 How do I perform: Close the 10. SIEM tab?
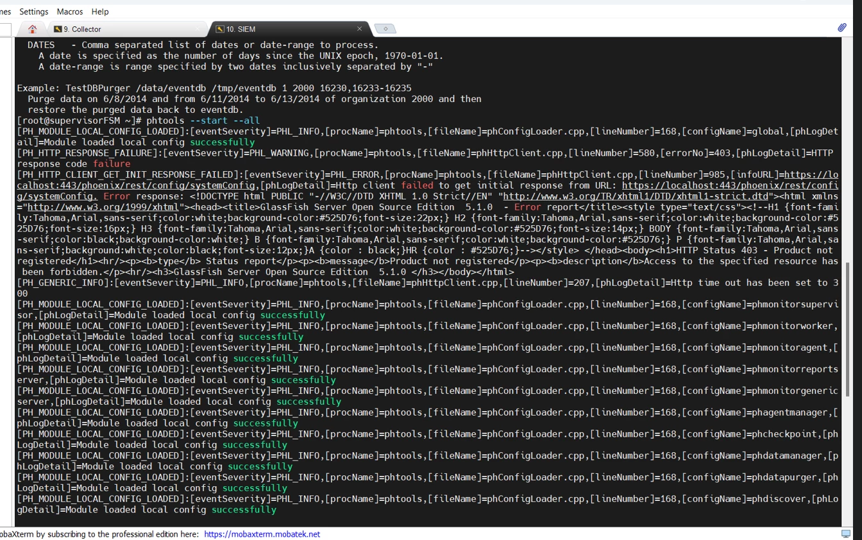[x=359, y=29]
